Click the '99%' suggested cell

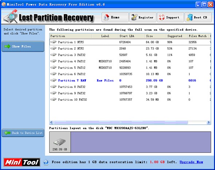pyautogui.click(x=170, y=42)
